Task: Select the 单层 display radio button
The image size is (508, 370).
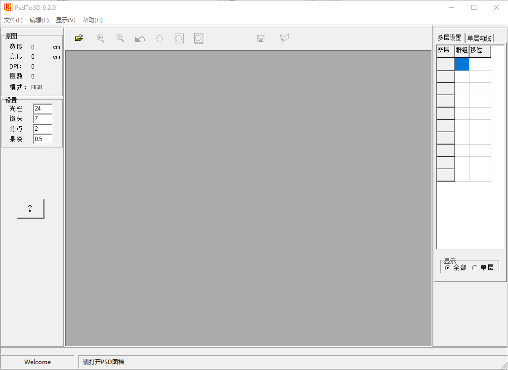Action: (475, 267)
